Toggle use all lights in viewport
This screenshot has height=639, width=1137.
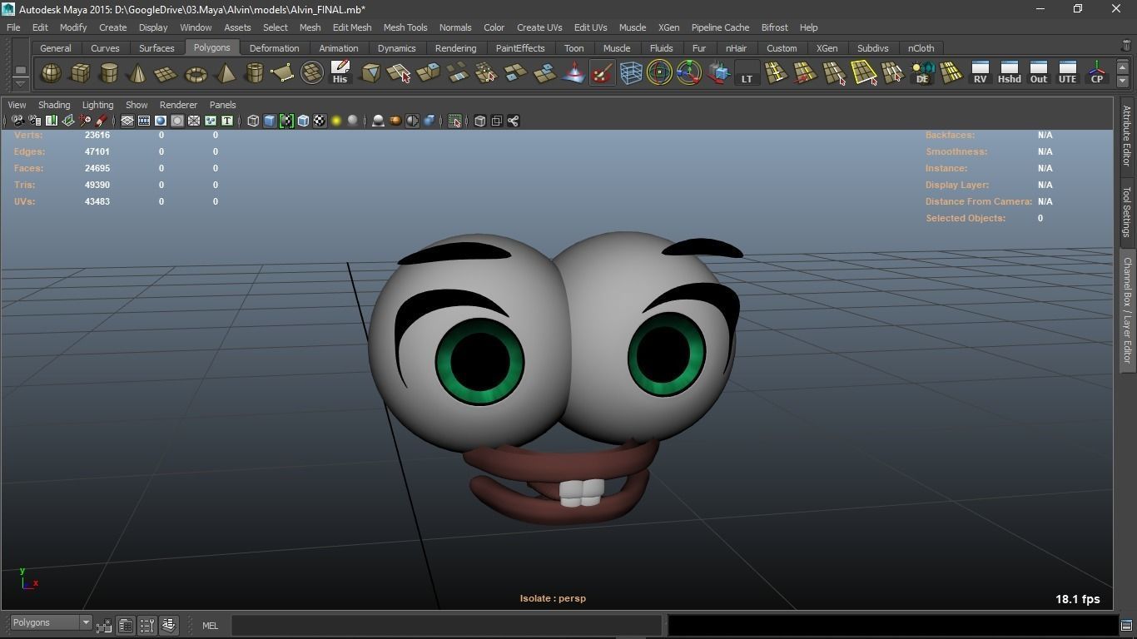pyautogui.click(x=336, y=121)
